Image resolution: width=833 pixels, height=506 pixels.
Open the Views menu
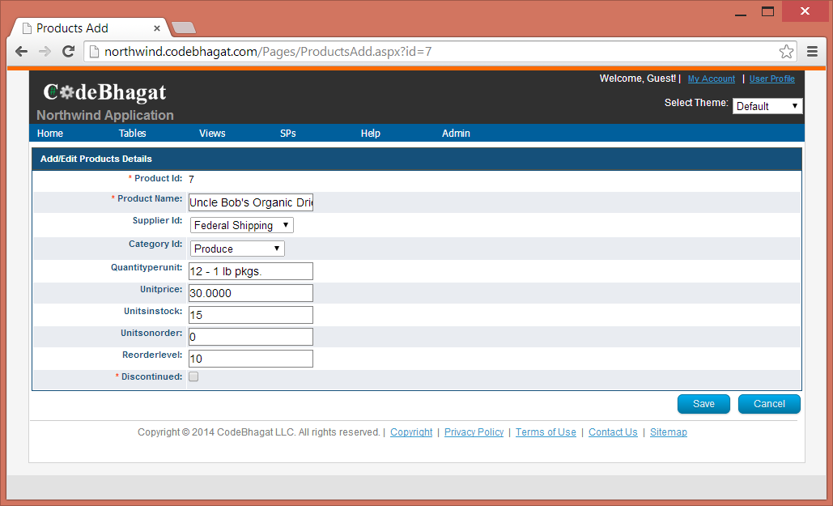tap(212, 134)
